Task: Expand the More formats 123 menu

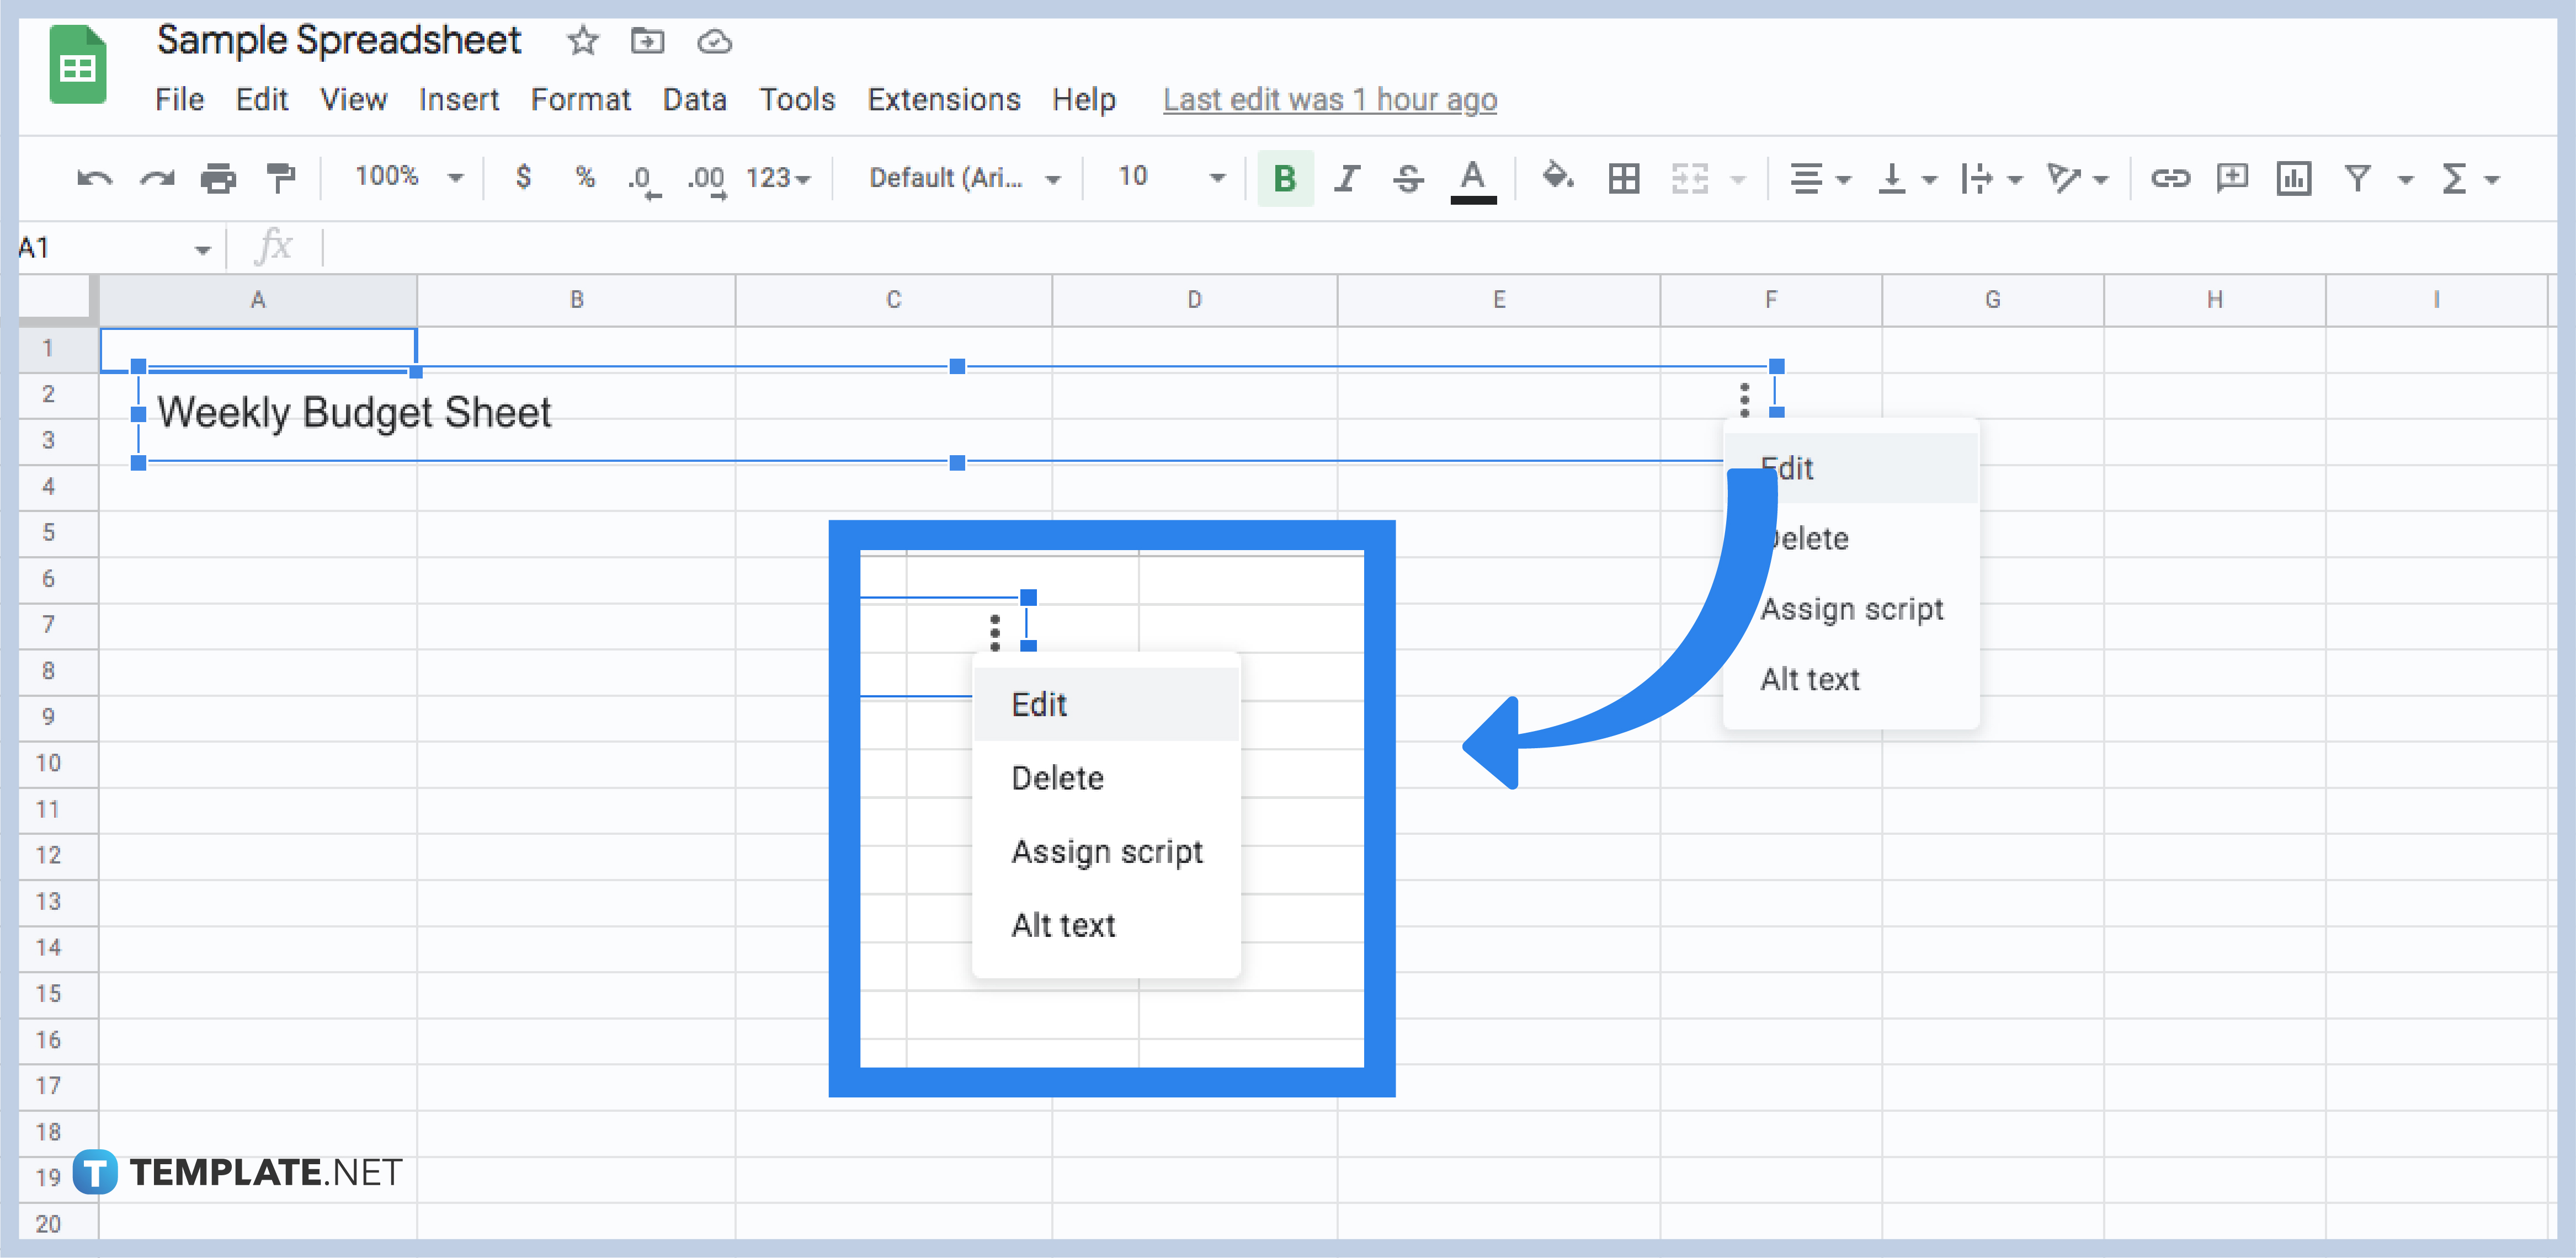Action: tap(778, 178)
